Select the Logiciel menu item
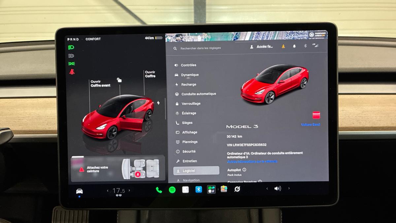The width and height of the screenshot is (396, 223). 196,170
